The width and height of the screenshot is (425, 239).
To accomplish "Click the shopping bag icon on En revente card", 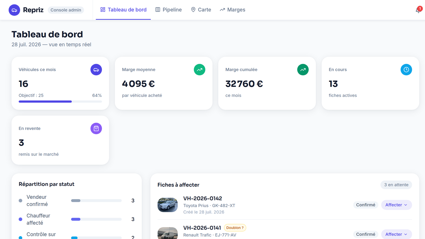I will tap(96, 128).
